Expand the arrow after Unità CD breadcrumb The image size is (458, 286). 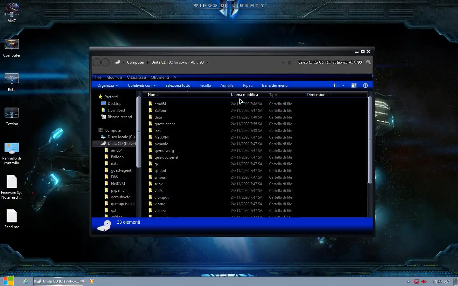tap(207, 62)
